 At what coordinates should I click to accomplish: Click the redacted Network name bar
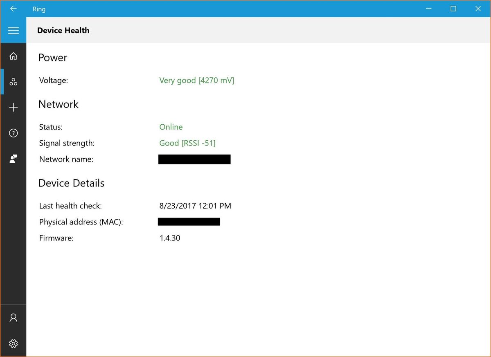[194, 159]
